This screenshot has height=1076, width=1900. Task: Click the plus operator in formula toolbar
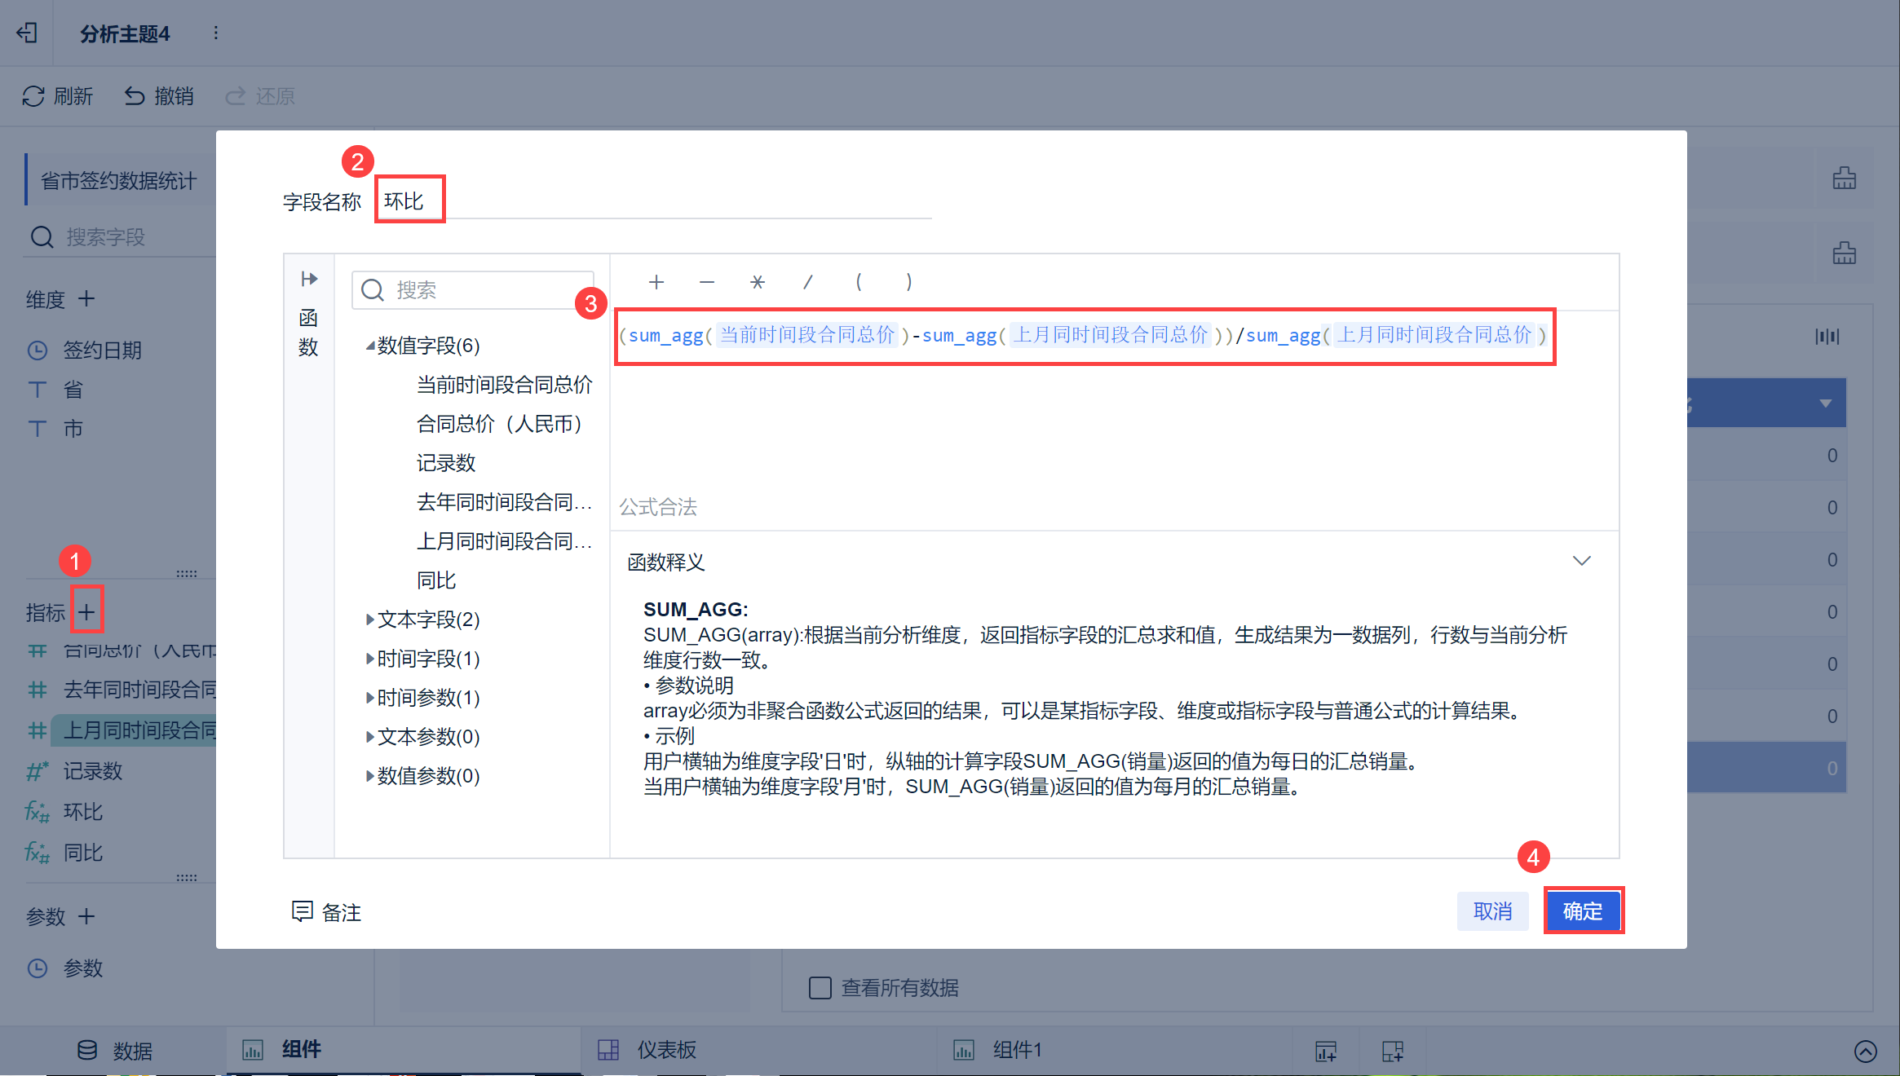[656, 282]
